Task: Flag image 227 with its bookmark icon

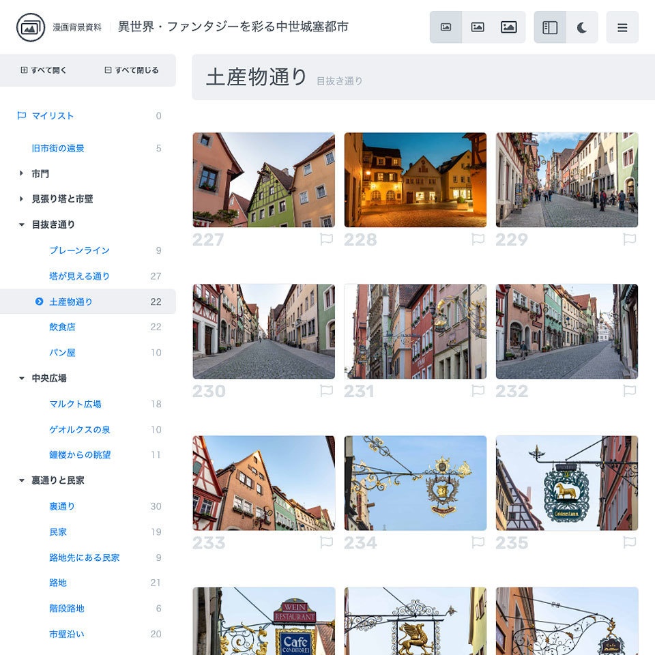Action: [x=327, y=239]
